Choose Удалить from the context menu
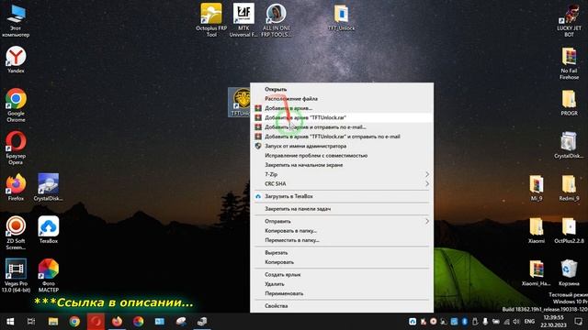The height and width of the screenshot is (330, 588). (x=342, y=284)
